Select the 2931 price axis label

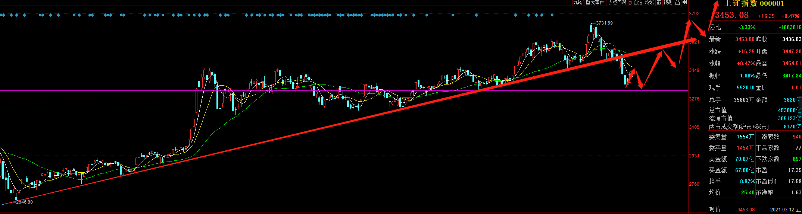[694, 156]
